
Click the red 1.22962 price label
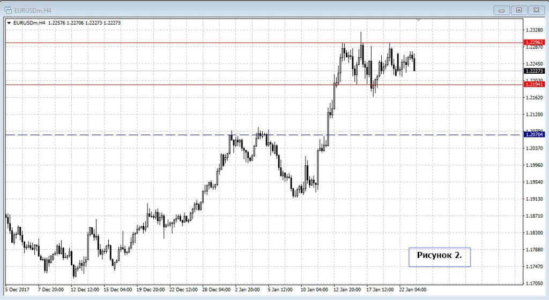tap(535, 42)
